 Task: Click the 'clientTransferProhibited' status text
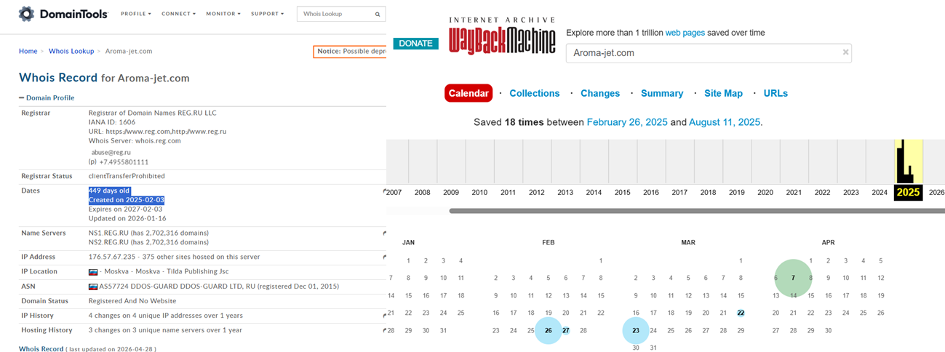tap(127, 176)
